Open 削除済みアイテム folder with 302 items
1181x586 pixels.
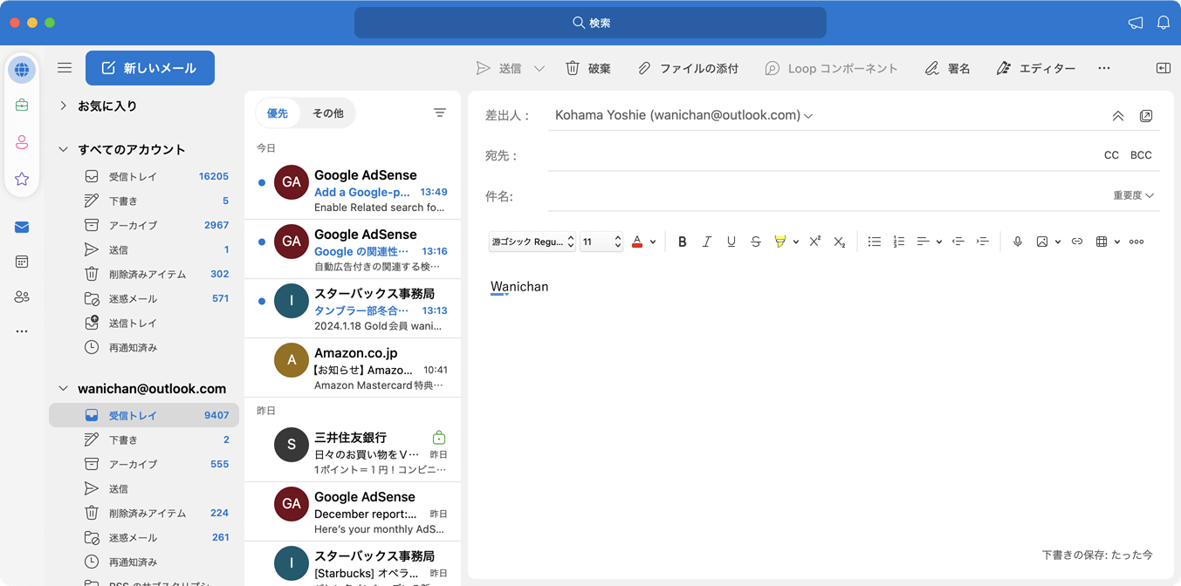[144, 274]
